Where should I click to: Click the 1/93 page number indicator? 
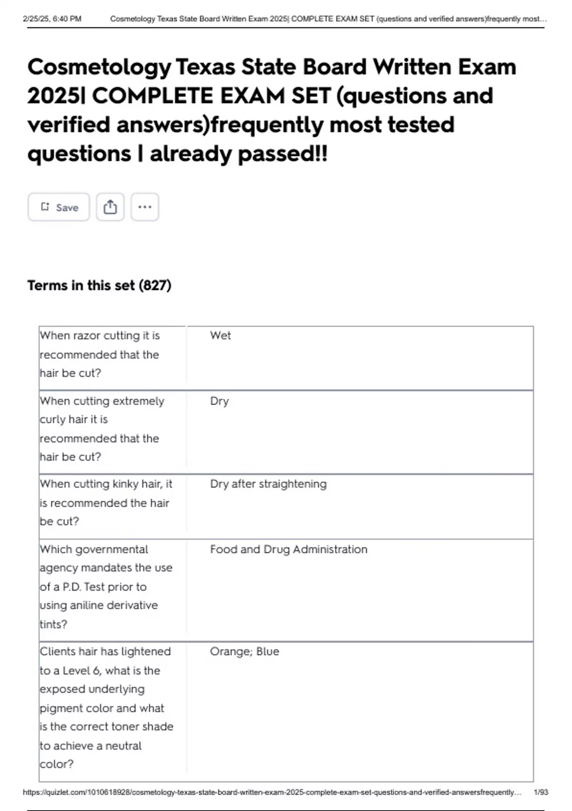(541, 792)
